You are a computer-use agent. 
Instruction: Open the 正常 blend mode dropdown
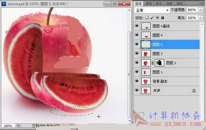(x=152, y=10)
